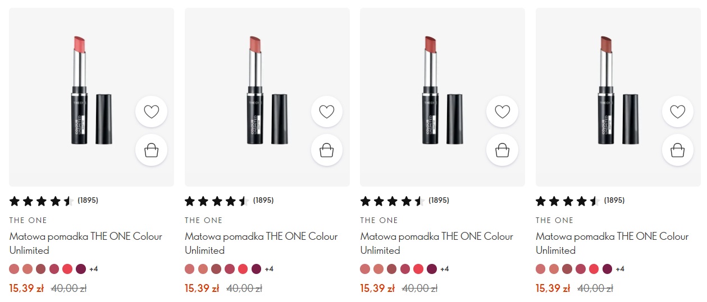The height and width of the screenshot is (302, 707).
Task: Add third lipstick to shopping bag
Action: [x=502, y=150]
